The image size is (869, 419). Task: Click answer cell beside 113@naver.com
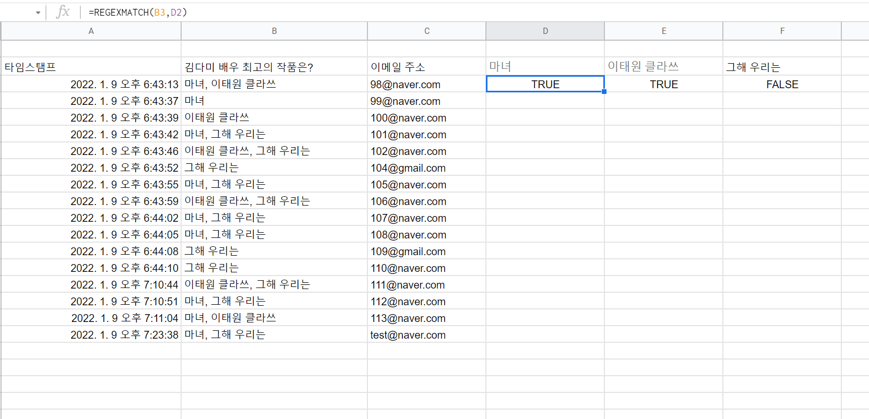(274, 318)
